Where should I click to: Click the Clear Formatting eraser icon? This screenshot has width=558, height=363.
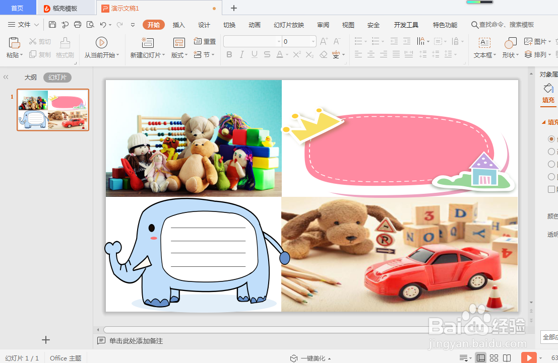[323, 54]
